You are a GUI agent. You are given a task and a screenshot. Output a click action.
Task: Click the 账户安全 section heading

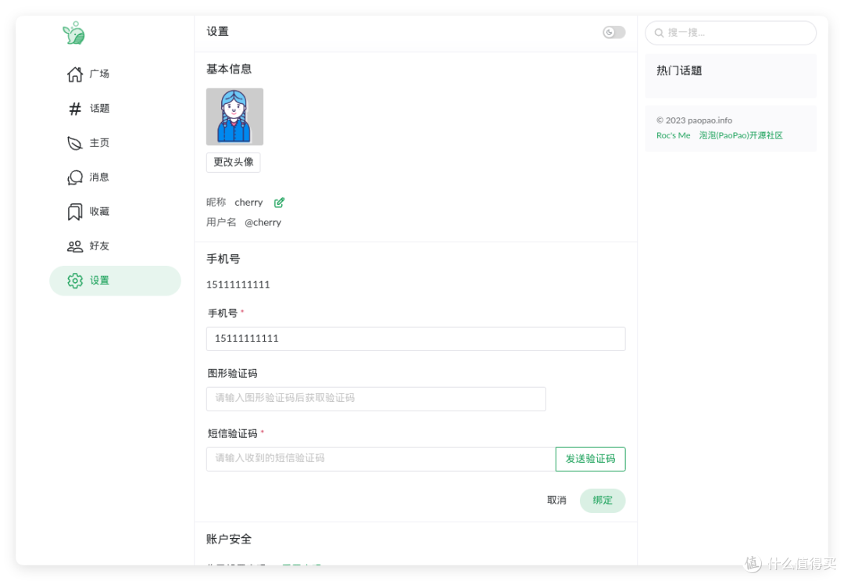pyautogui.click(x=229, y=539)
